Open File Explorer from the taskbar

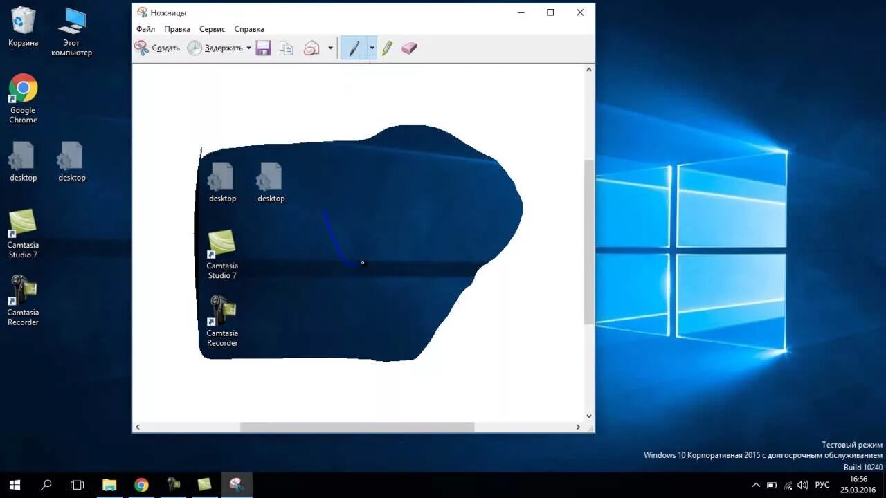coord(109,485)
